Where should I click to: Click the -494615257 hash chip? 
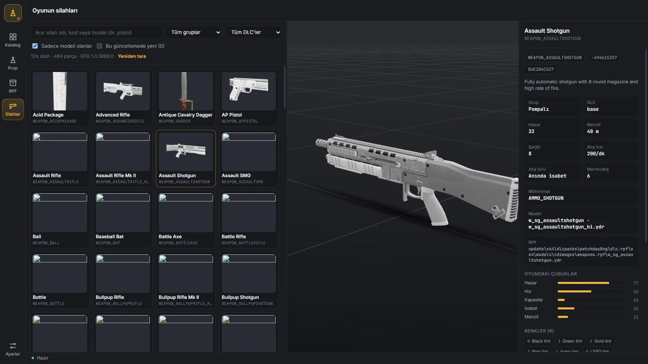click(x=604, y=58)
